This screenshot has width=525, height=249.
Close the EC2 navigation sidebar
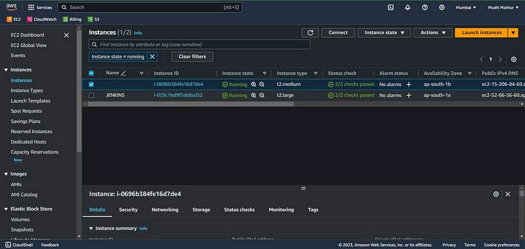66,35
